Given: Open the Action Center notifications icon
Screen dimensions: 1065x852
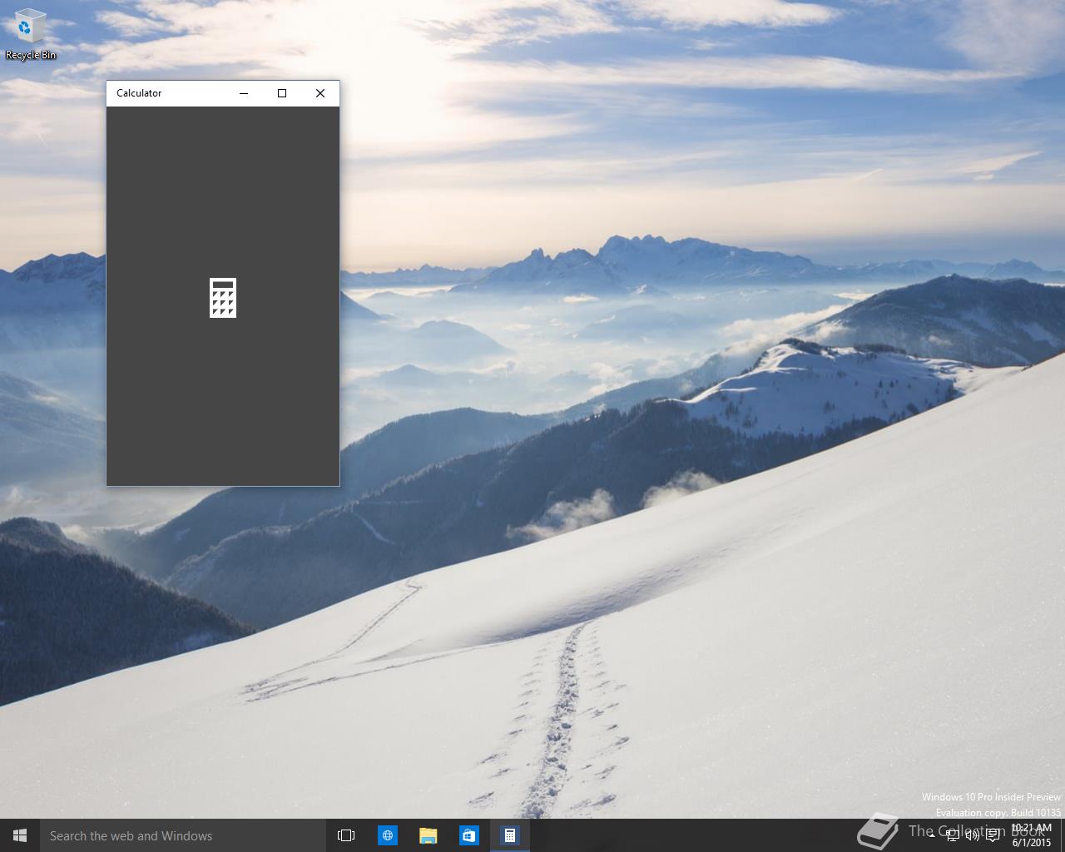Looking at the screenshot, I should 993,835.
